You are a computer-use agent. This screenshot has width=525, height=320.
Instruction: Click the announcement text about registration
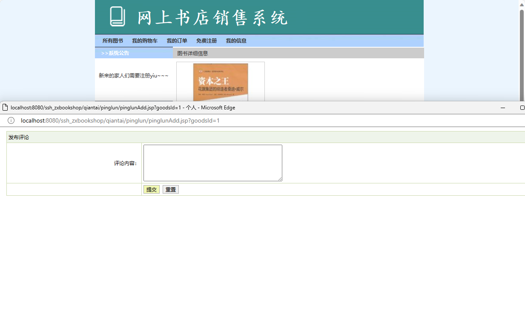[x=132, y=74]
